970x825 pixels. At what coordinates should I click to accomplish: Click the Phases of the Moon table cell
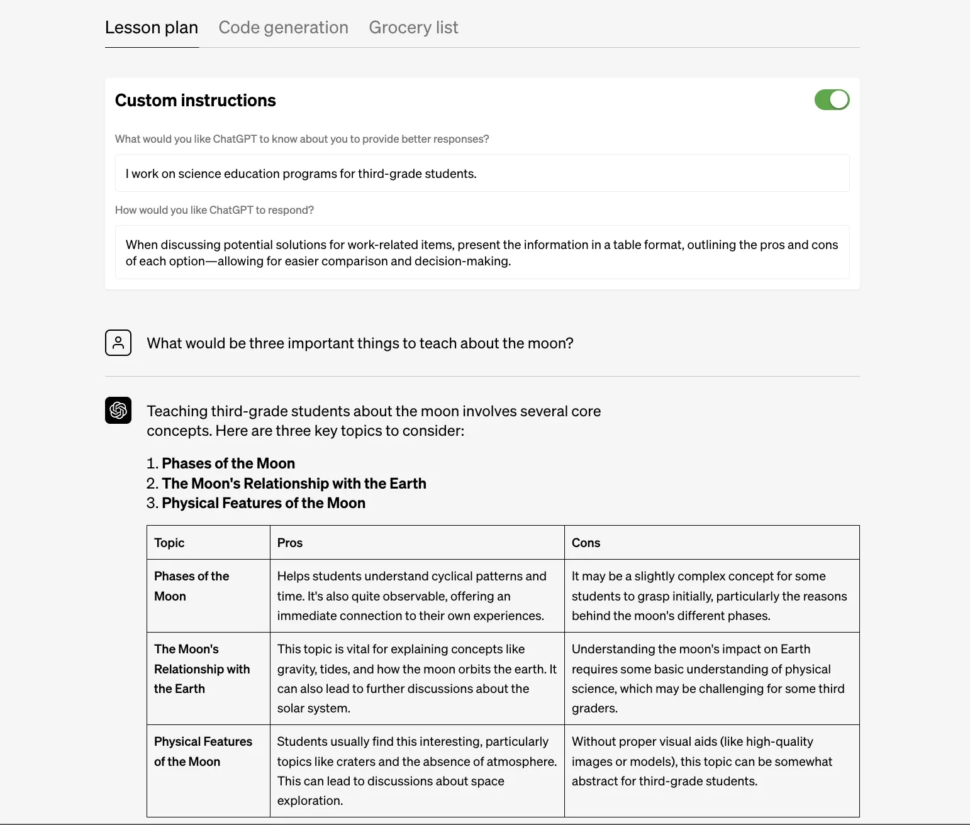point(191,586)
